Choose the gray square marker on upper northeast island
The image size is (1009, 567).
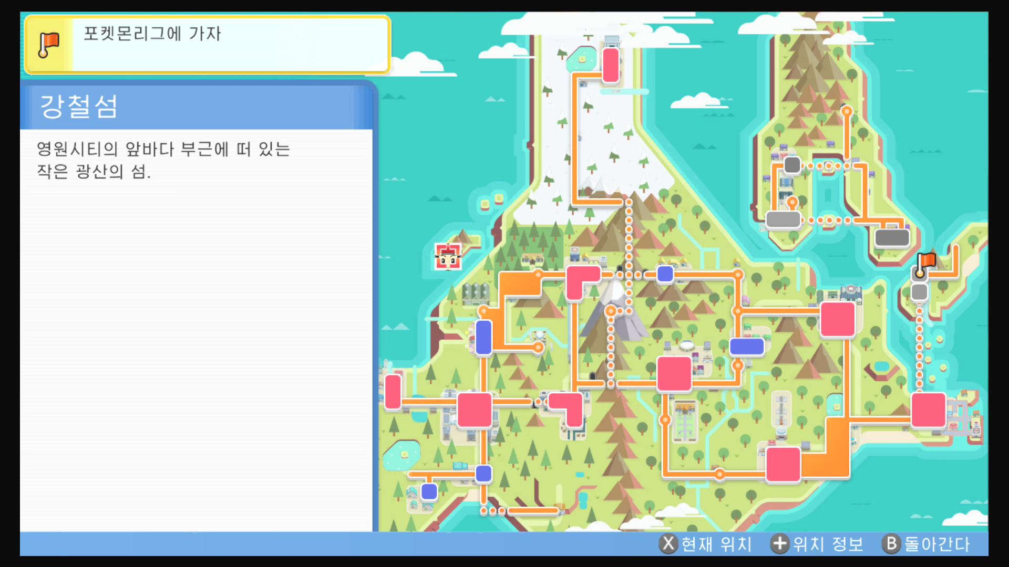tap(792, 165)
